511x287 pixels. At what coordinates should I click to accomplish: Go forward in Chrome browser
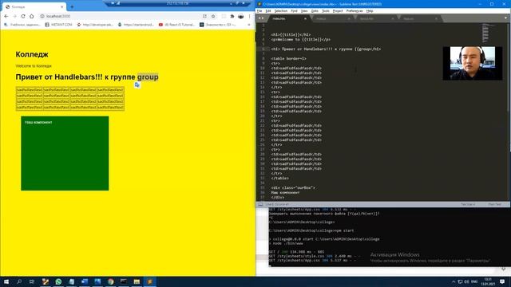[14, 16]
